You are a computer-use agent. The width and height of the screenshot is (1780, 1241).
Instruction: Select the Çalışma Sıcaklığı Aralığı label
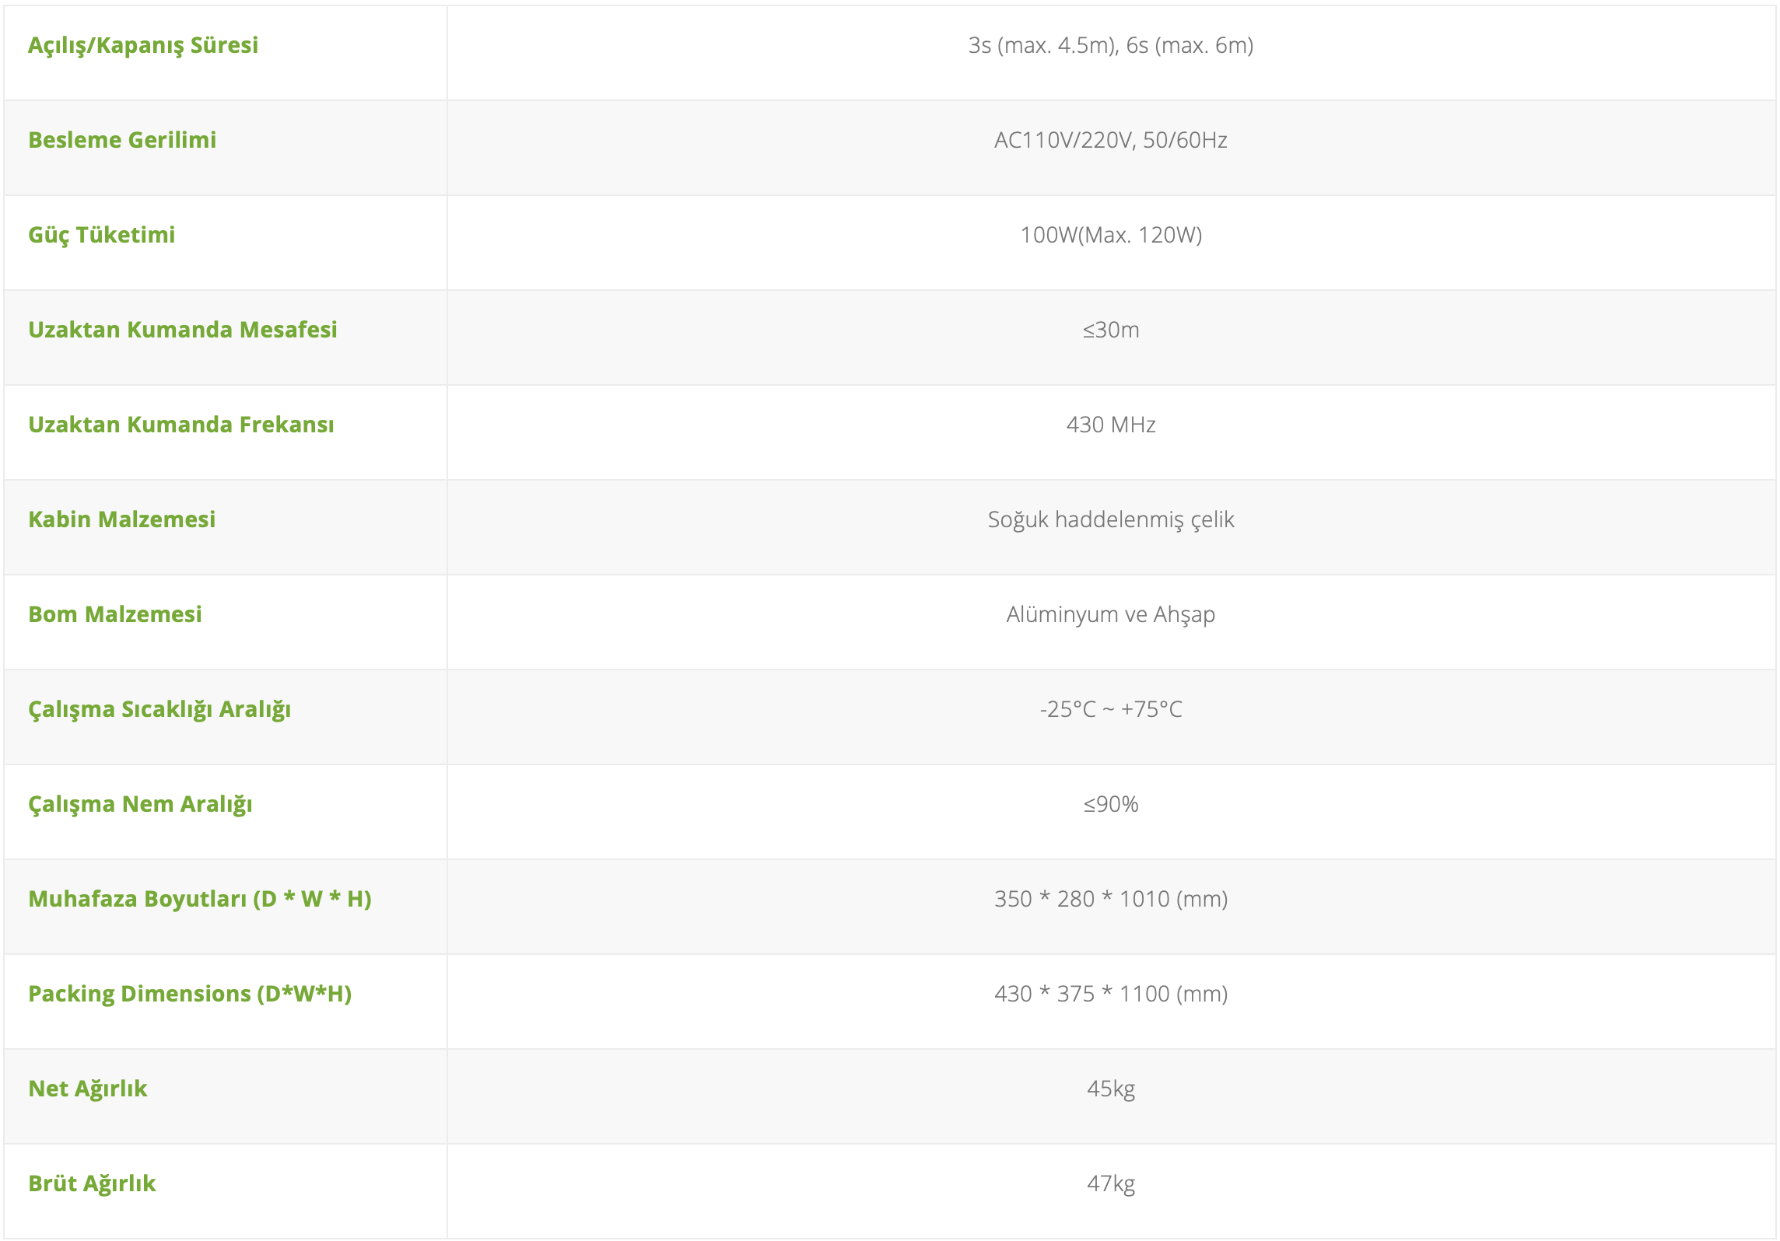coord(159,709)
